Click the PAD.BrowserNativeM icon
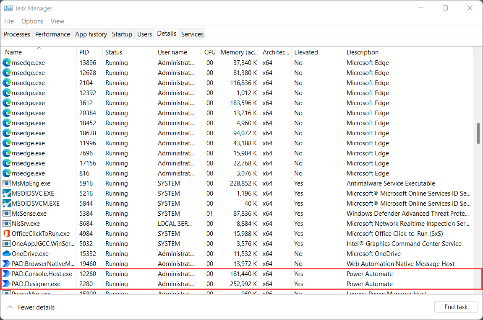This screenshot has height=320, width=483. tap(7, 263)
